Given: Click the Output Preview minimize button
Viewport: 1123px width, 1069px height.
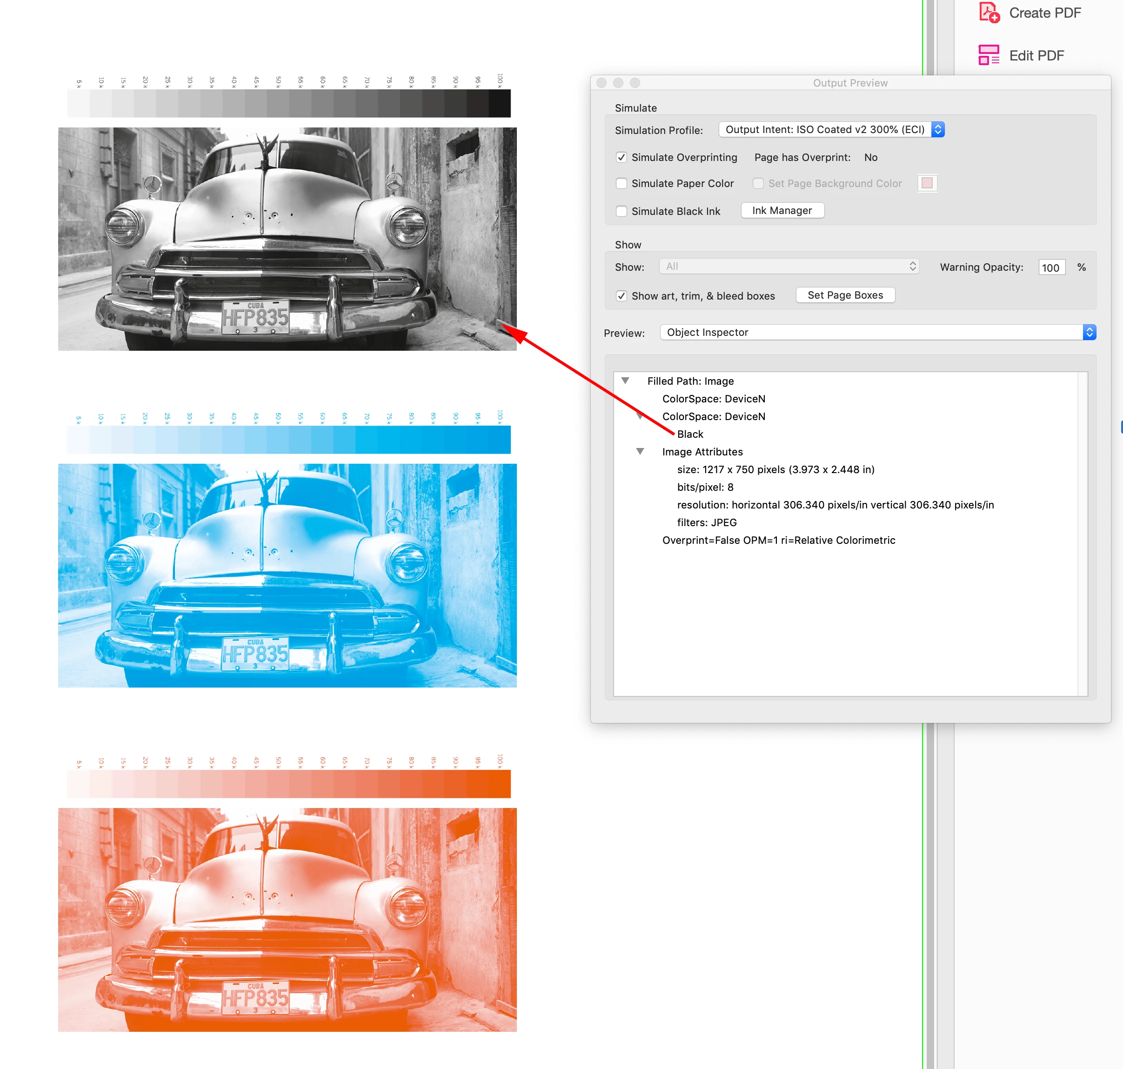Looking at the screenshot, I should pos(618,83).
